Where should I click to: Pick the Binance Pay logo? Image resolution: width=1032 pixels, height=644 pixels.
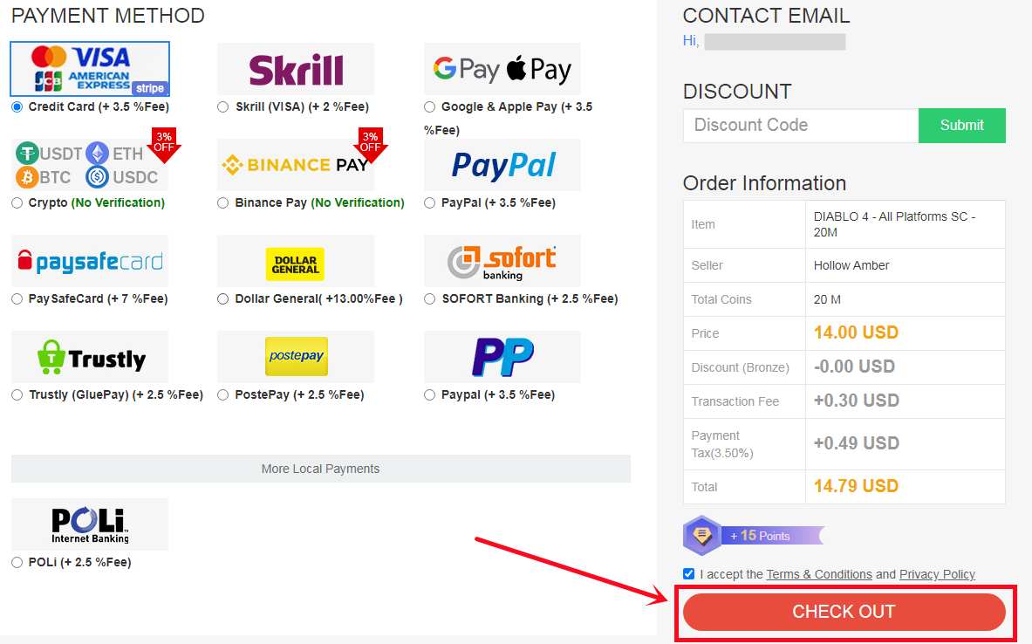tap(296, 165)
